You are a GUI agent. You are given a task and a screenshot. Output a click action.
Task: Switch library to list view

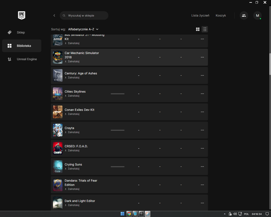point(205,29)
